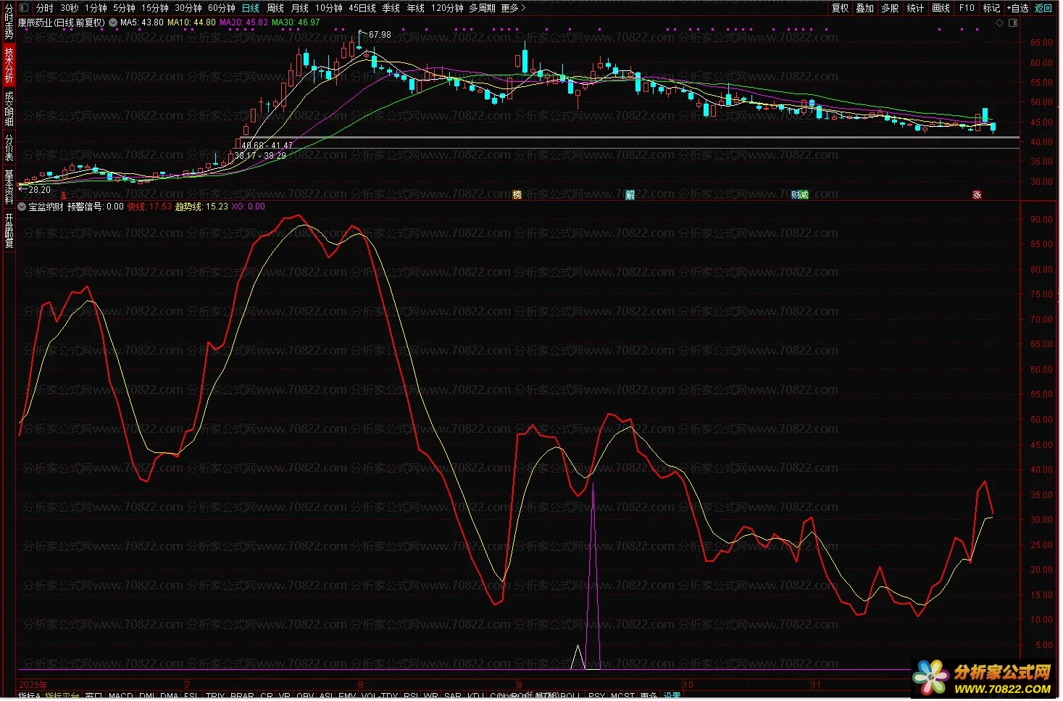Click the red 涨 marker icon
The image size is (1063, 701).
coord(977,194)
